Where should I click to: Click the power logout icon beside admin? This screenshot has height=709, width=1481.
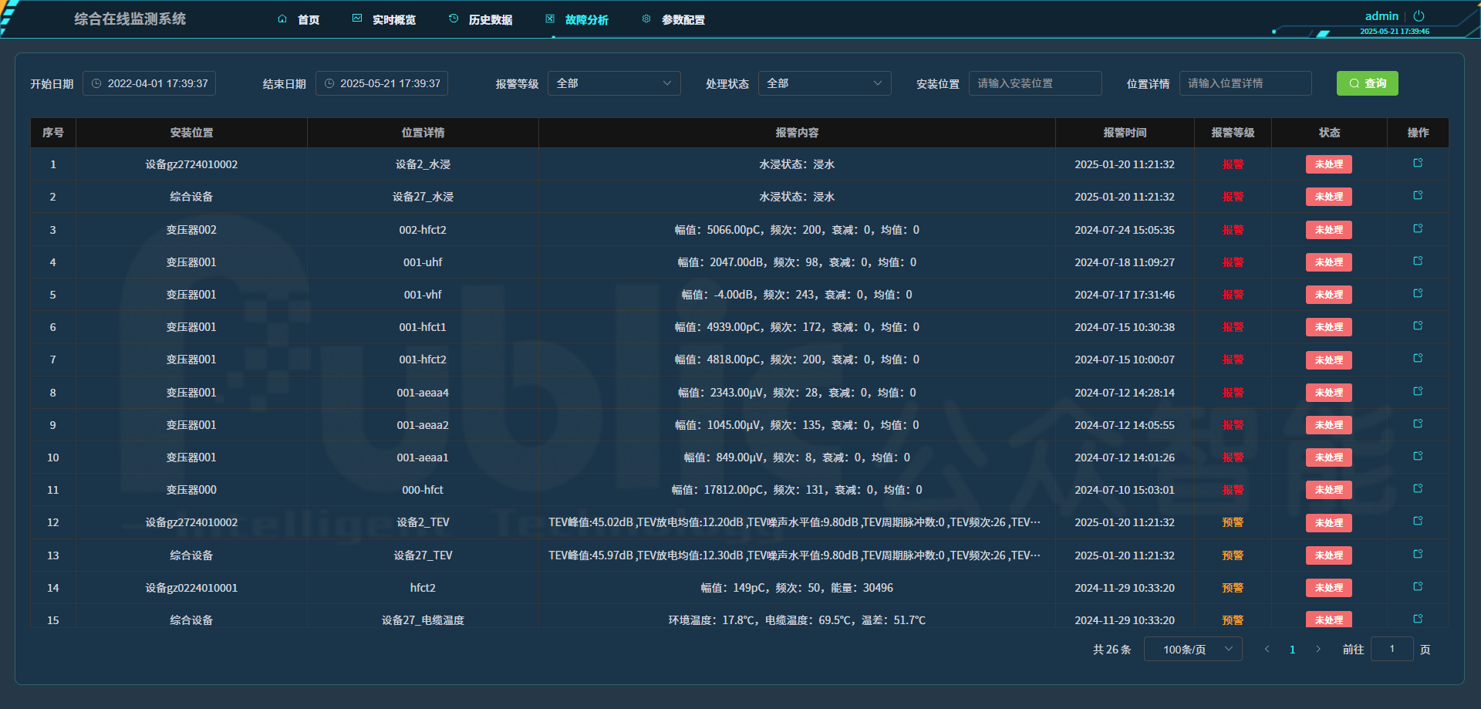(x=1419, y=15)
